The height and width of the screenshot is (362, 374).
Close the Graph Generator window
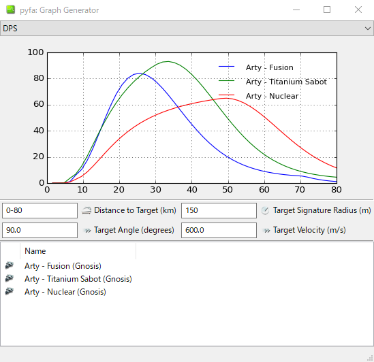(x=358, y=10)
